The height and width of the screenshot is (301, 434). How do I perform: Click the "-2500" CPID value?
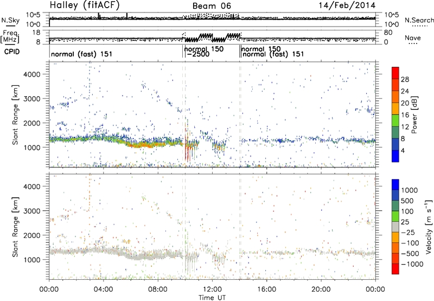(x=198, y=54)
